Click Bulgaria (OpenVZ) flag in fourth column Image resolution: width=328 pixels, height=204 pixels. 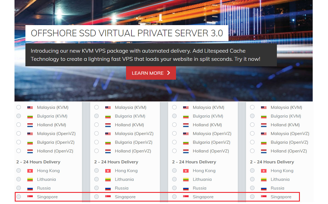(x=264, y=143)
